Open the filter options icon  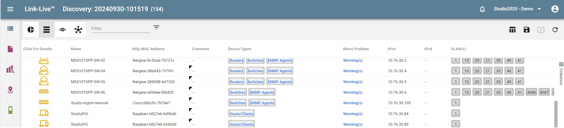pos(156,27)
